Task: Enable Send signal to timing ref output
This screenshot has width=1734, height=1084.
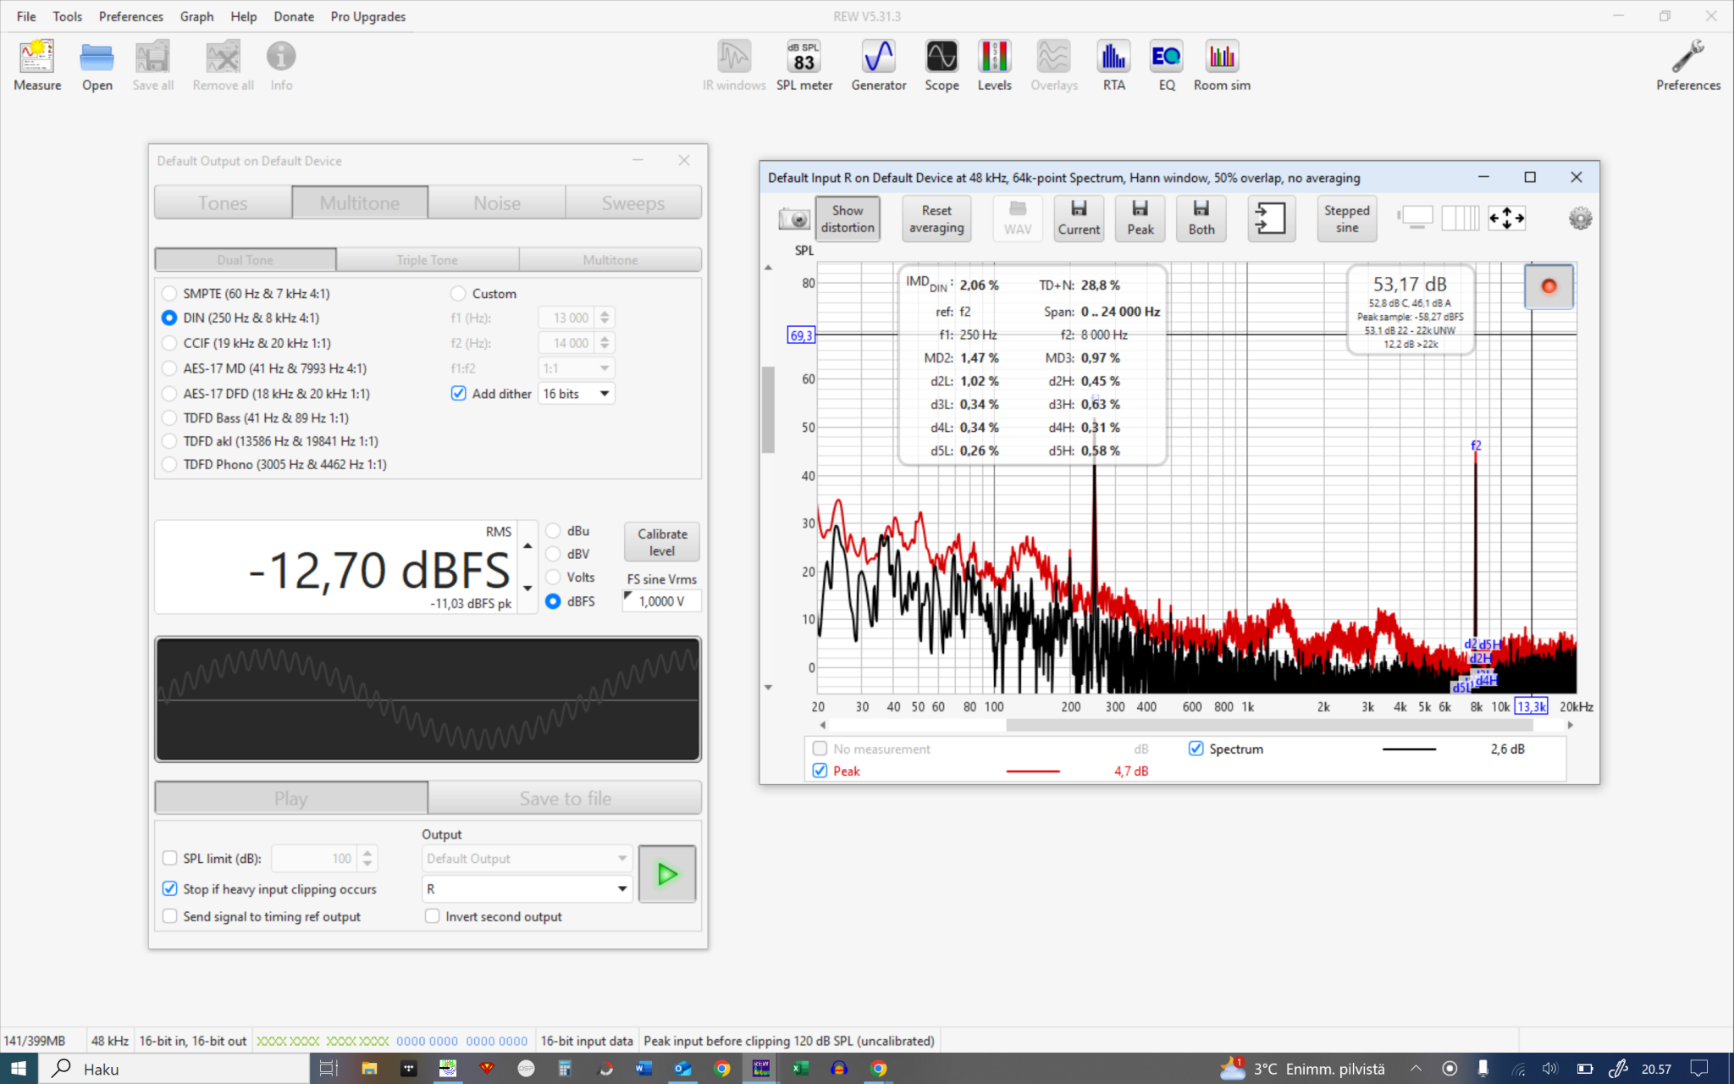Action: click(169, 916)
